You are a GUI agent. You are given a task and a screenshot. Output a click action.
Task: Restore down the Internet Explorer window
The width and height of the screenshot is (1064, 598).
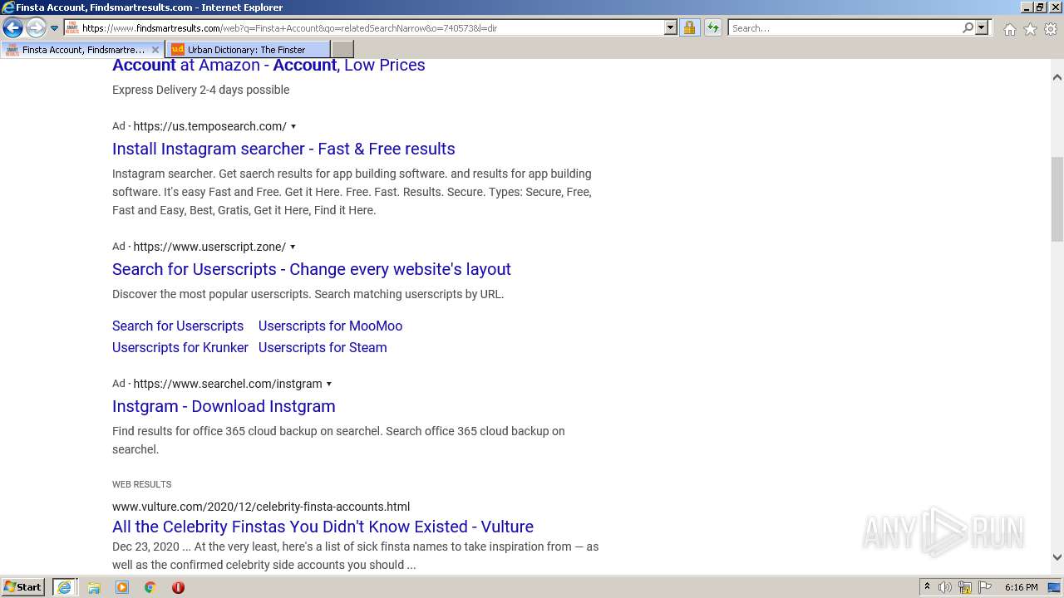(1040, 7)
